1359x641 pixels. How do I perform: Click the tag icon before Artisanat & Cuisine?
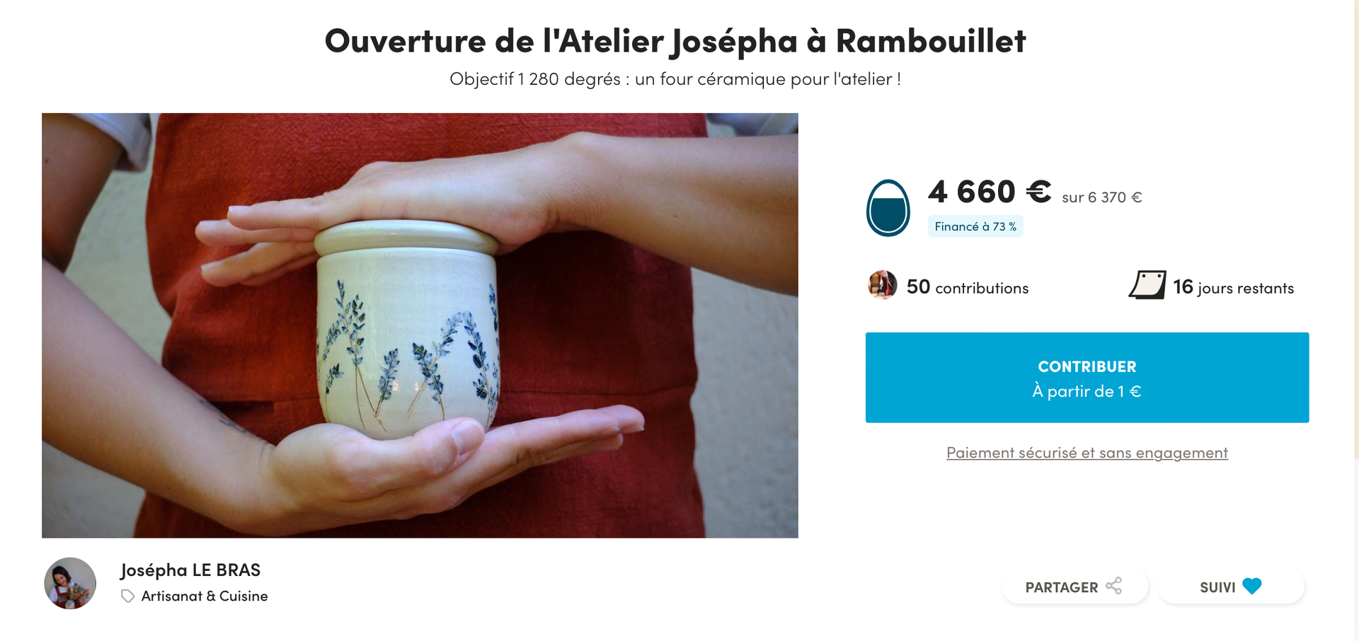pos(127,596)
